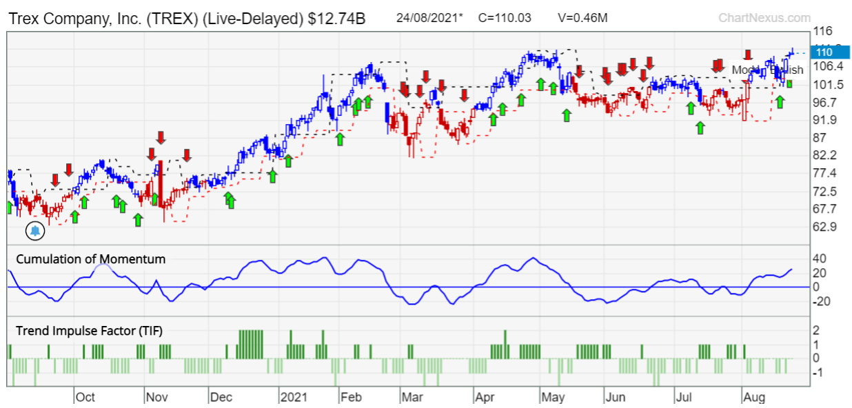Click the blue alert bell icon
Screen dimensions: 852x408
point(35,231)
